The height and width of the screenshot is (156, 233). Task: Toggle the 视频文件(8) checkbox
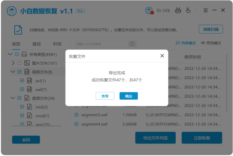[x=19, y=72]
